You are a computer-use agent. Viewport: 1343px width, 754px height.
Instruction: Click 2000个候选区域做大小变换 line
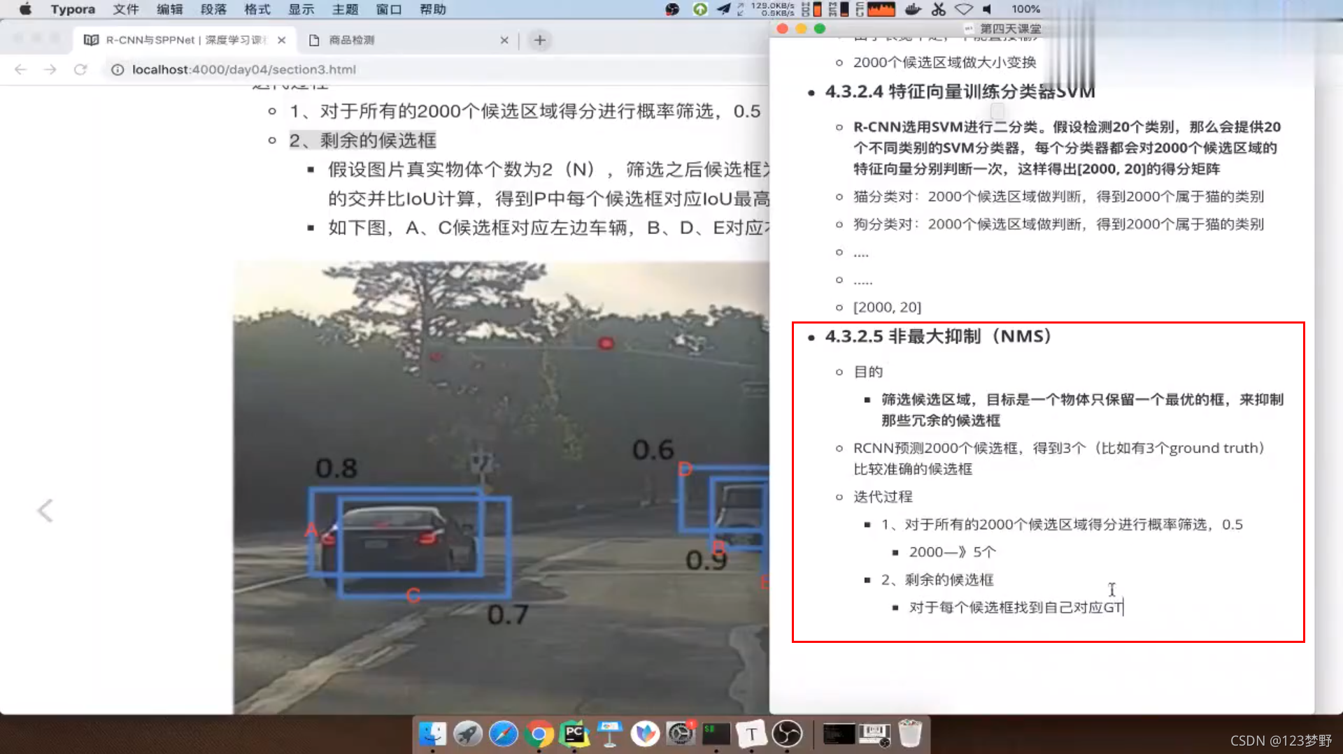(944, 62)
